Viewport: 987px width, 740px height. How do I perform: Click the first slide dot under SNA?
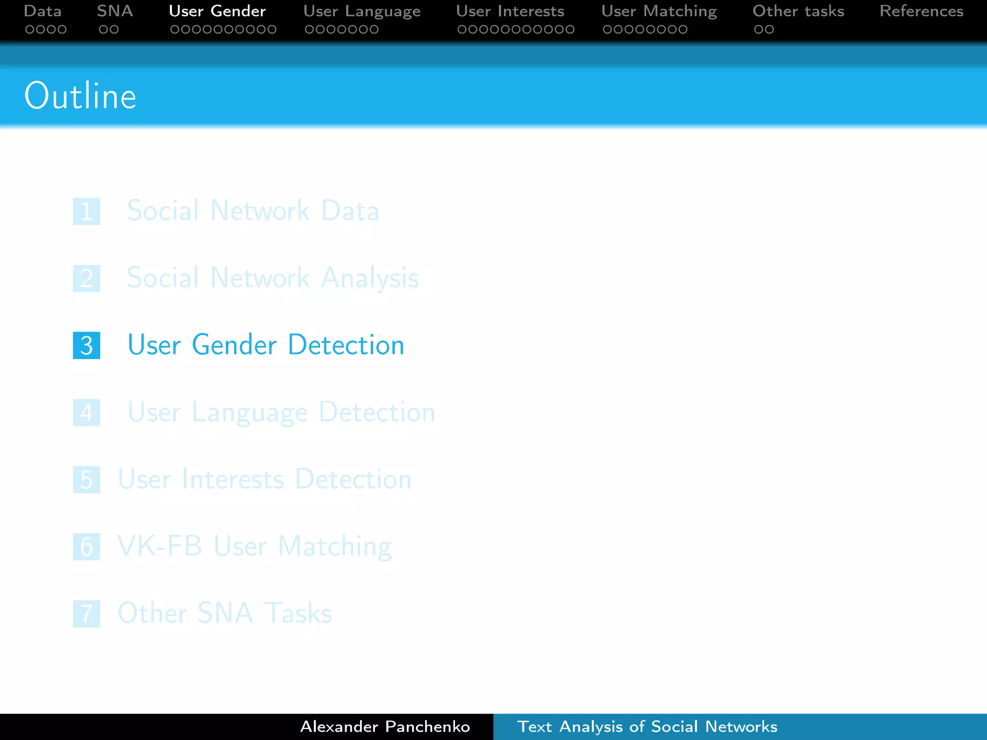coord(103,29)
